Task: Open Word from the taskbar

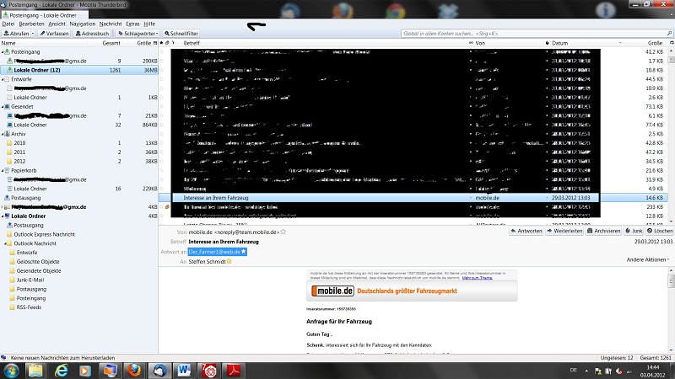Action: 184,371
